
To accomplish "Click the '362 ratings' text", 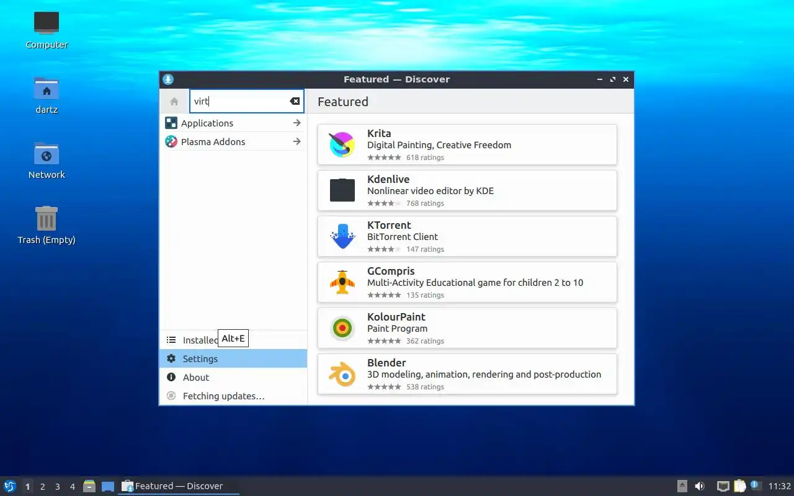I will [425, 341].
